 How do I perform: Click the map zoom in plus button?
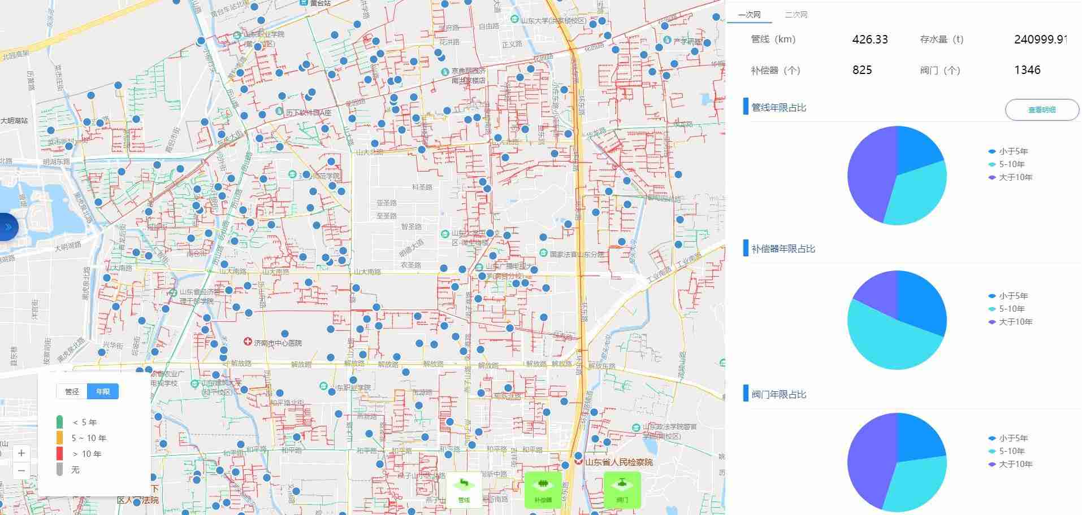(21, 453)
